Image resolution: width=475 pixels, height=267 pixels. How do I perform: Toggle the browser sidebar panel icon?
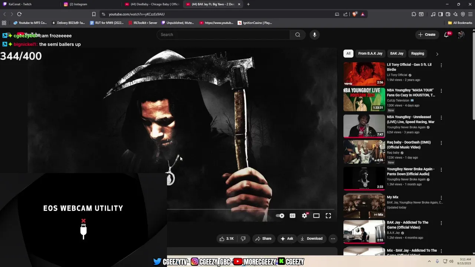click(x=440, y=14)
